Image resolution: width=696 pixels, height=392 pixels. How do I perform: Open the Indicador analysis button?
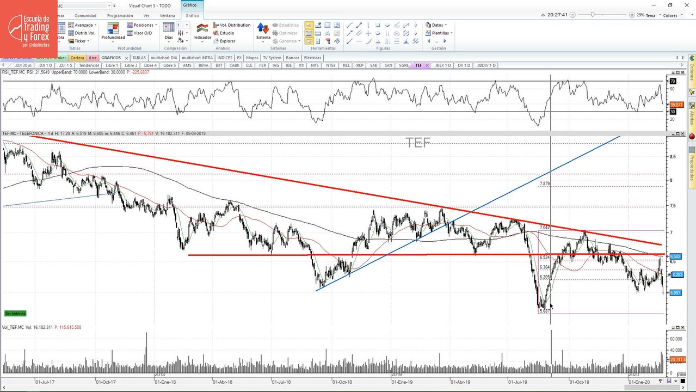(202, 32)
